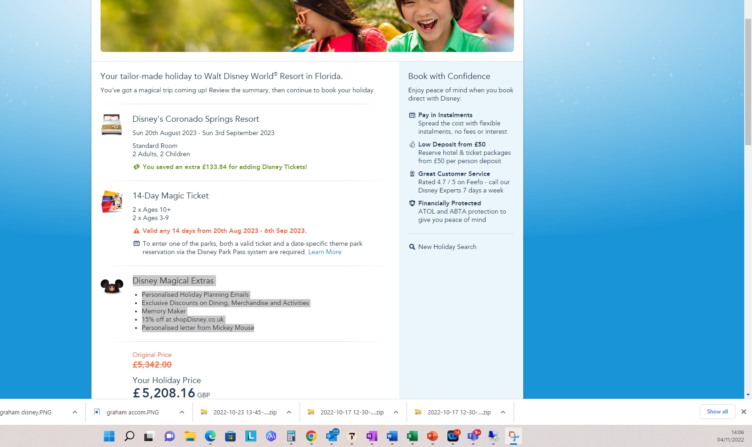This screenshot has width=752, height=447.
Task: Click the "Great Customer Service" label
Action: click(x=454, y=174)
